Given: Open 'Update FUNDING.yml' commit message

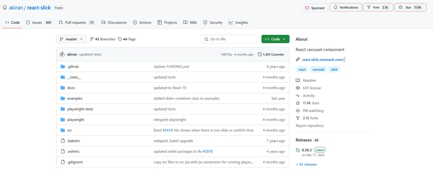Looking at the screenshot, I should [171, 67].
